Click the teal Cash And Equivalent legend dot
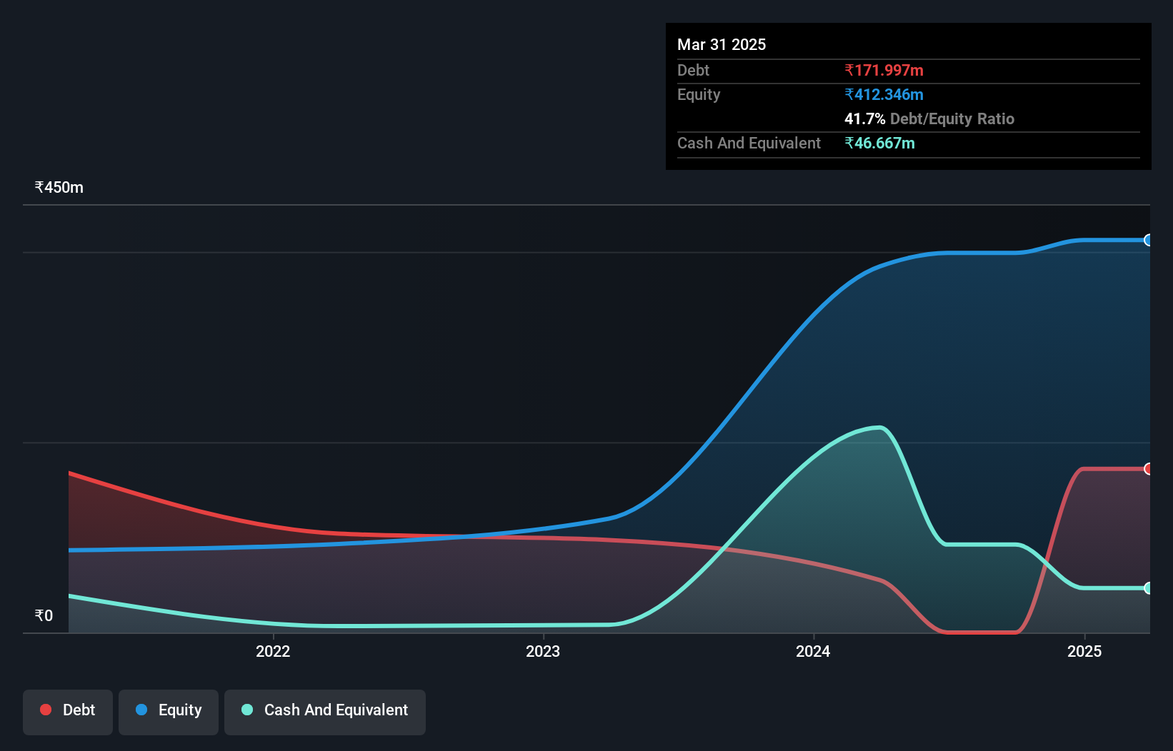1173x751 pixels. coord(246,710)
